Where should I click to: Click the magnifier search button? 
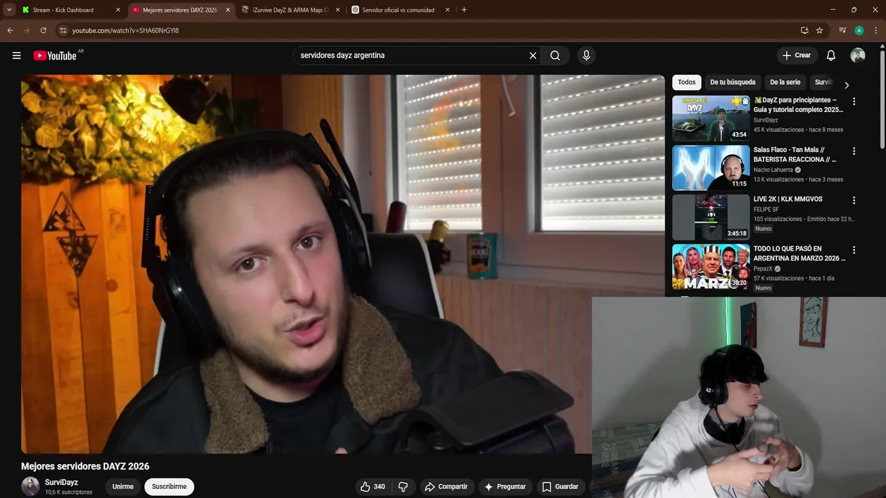(555, 55)
